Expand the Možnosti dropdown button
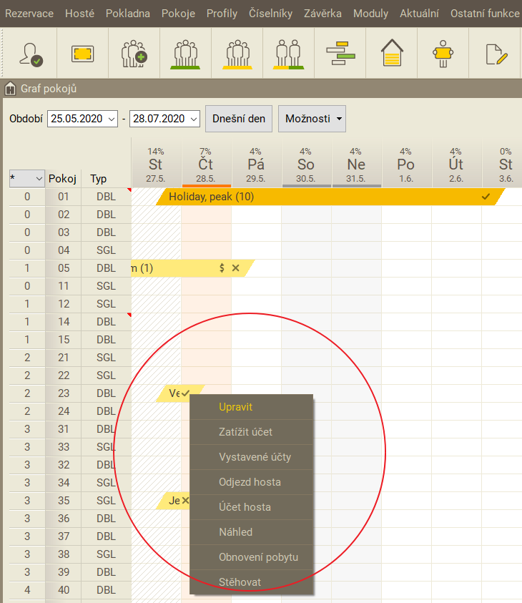 coord(312,119)
